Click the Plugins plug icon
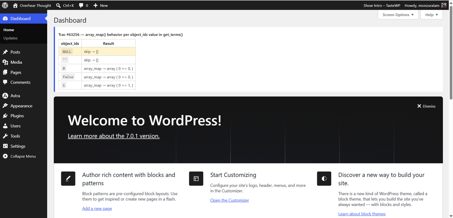This screenshot has height=218, width=453. [5, 116]
